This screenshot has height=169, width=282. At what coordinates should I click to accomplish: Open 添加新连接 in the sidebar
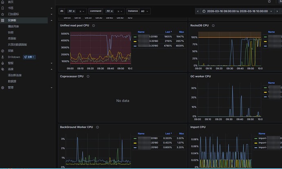(15, 75)
